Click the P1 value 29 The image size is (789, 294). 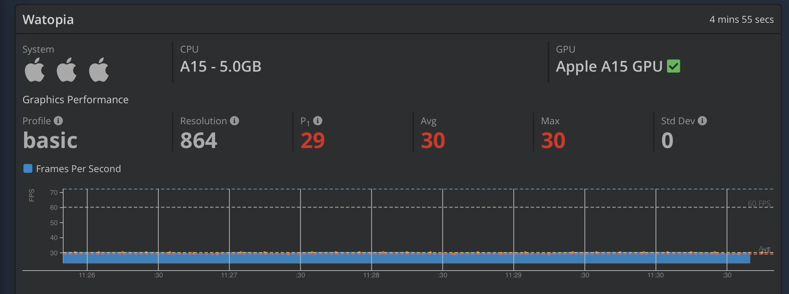(x=313, y=141)
